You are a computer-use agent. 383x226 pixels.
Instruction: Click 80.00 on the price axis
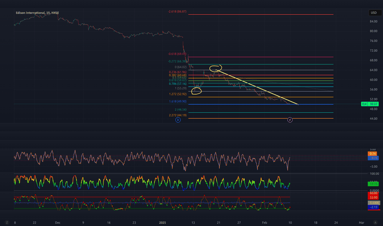(x=374, y=31)
